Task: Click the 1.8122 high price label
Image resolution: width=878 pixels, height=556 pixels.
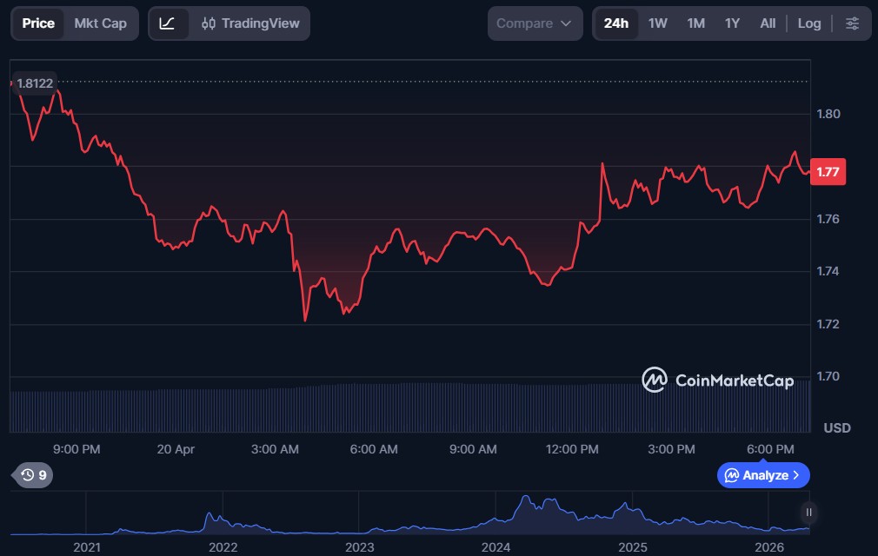Action: point(35,83)
